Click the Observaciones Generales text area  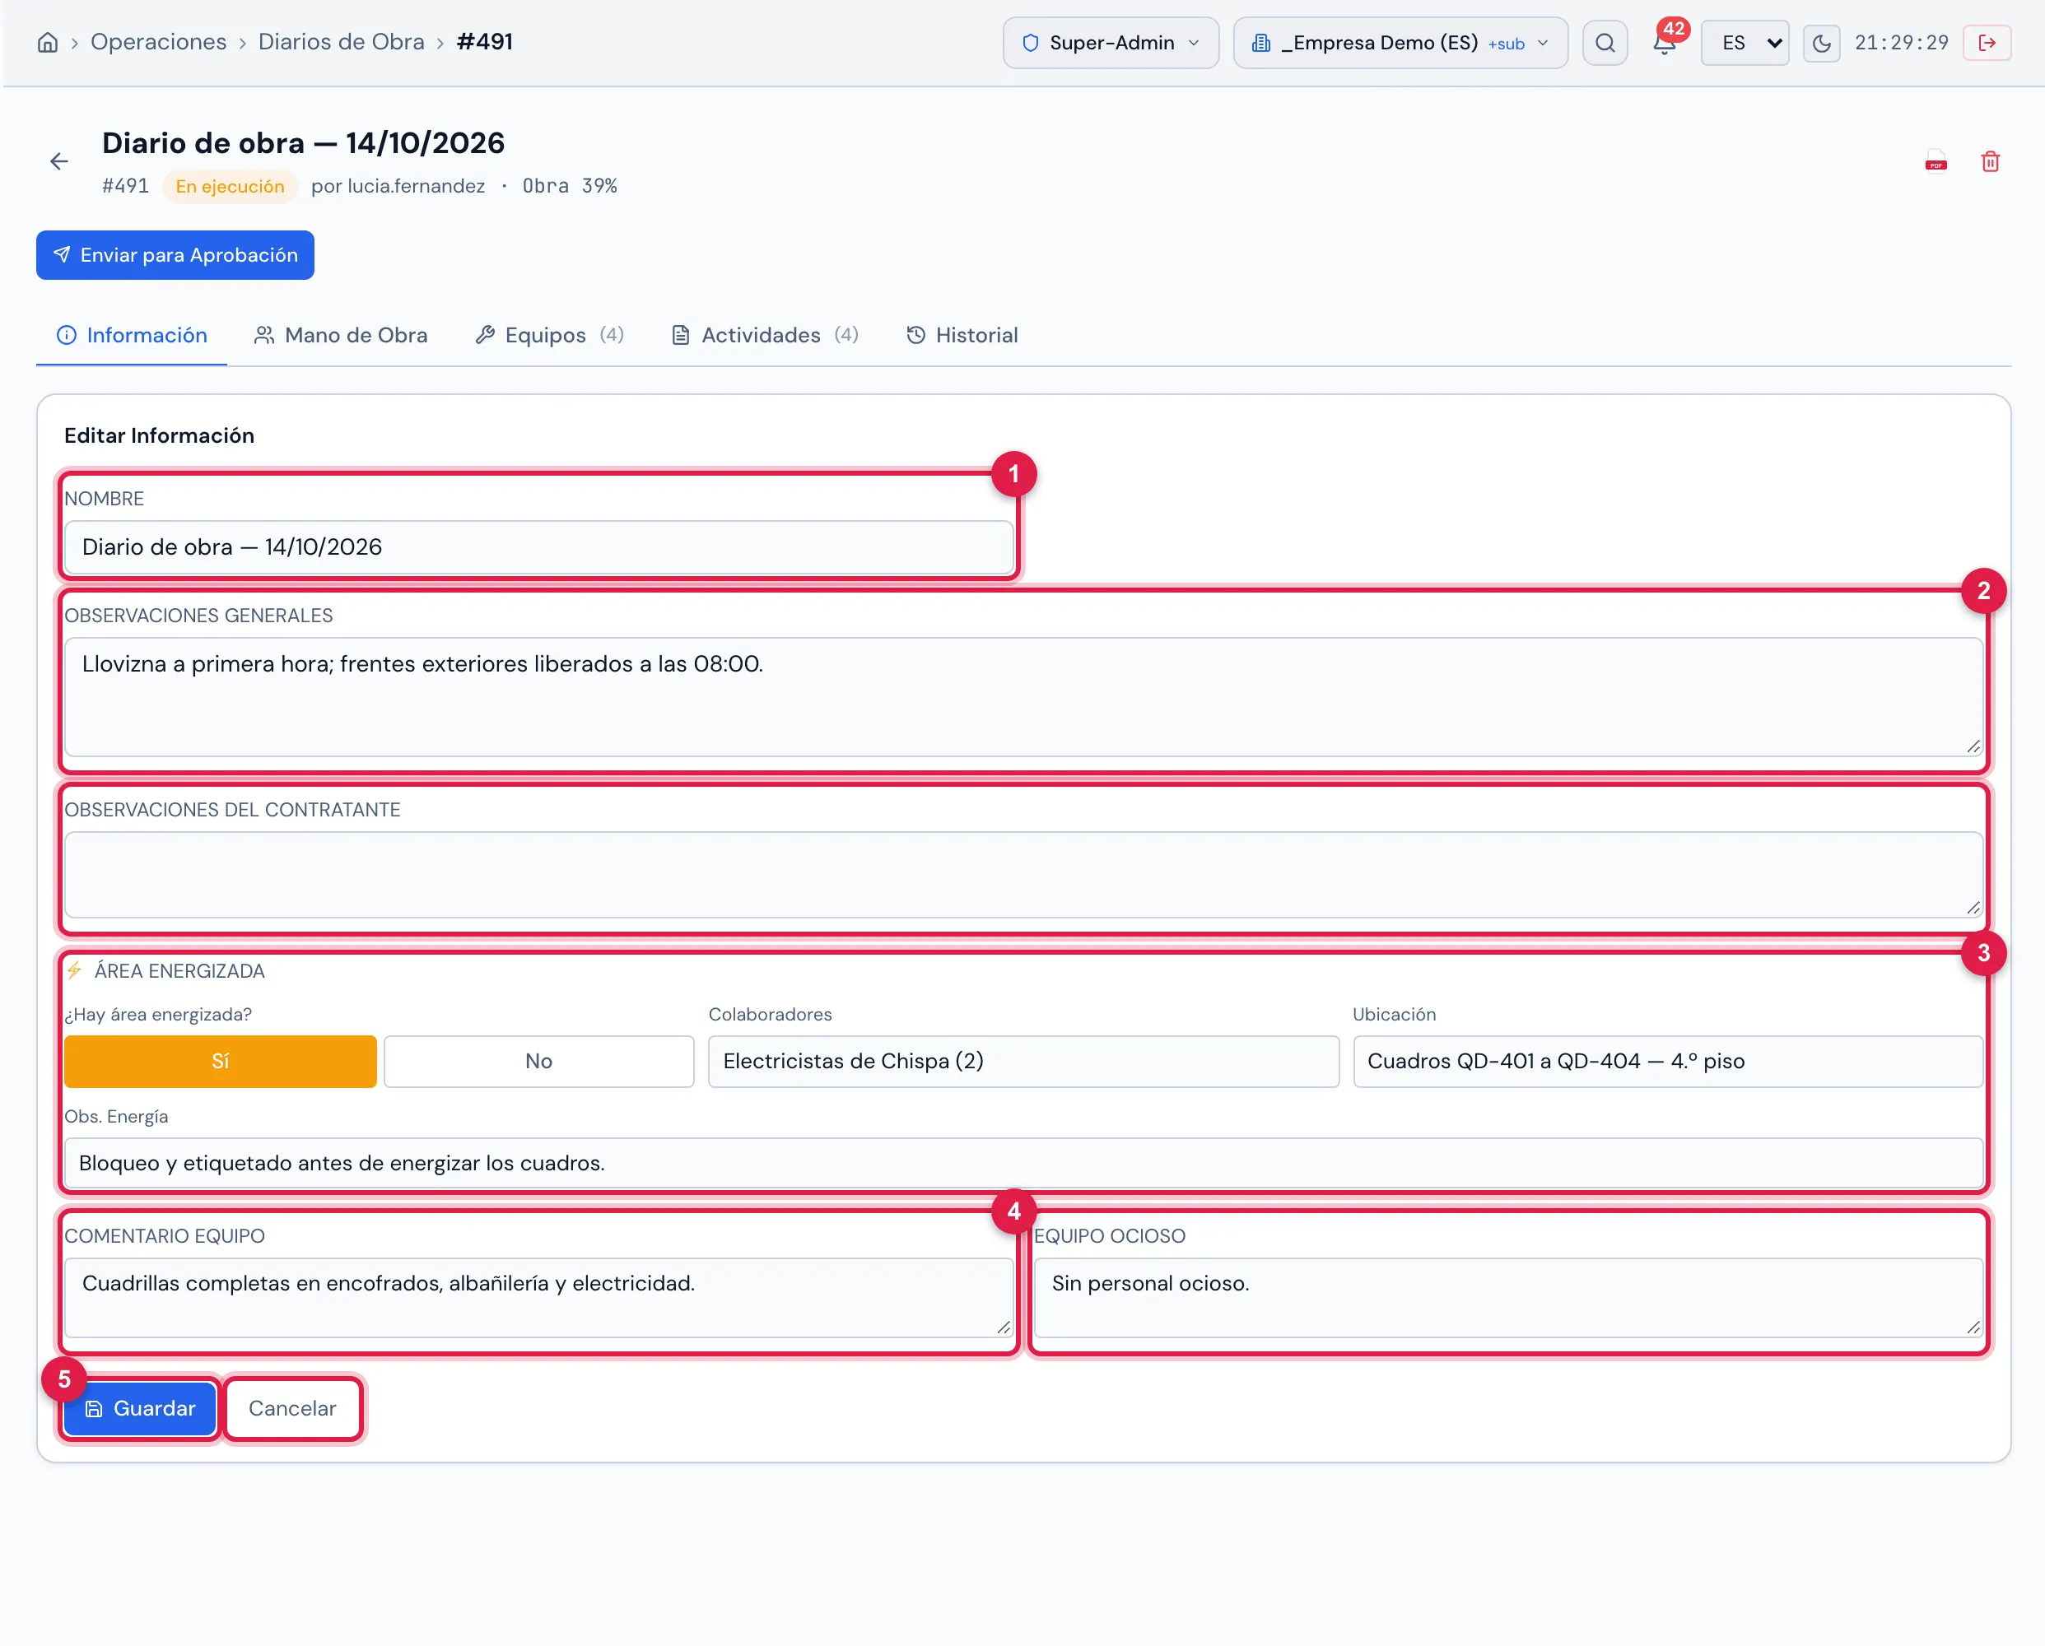[1023, 697]
